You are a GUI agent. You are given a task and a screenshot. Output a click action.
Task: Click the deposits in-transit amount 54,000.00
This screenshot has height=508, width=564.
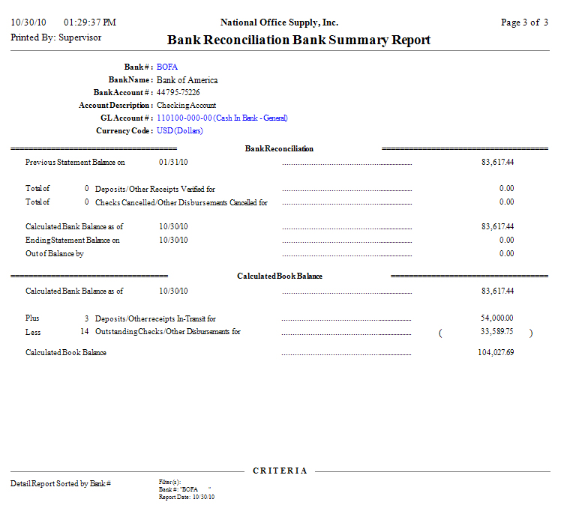point(497,318)
